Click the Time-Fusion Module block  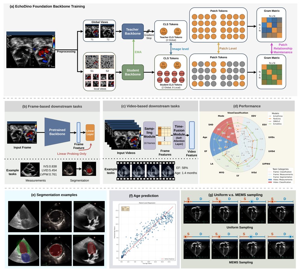click(x=179, y=135)
